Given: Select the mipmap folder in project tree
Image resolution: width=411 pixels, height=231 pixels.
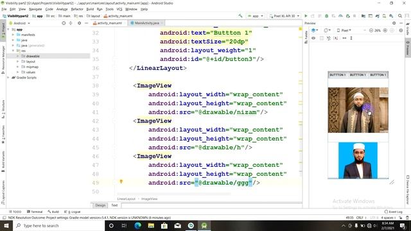Looking at the screenshot, I should click(x=32, y=67).
